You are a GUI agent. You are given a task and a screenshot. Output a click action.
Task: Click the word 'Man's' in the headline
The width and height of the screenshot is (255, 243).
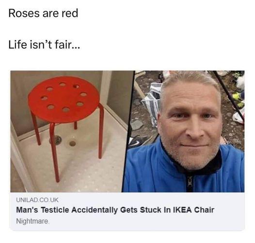[x=27, y=210]
